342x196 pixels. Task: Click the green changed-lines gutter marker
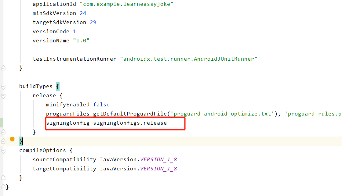[1, 122]
